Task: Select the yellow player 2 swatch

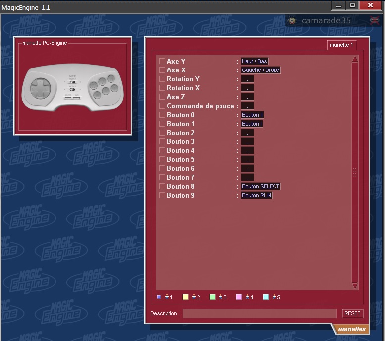Action: click(186, 297)
